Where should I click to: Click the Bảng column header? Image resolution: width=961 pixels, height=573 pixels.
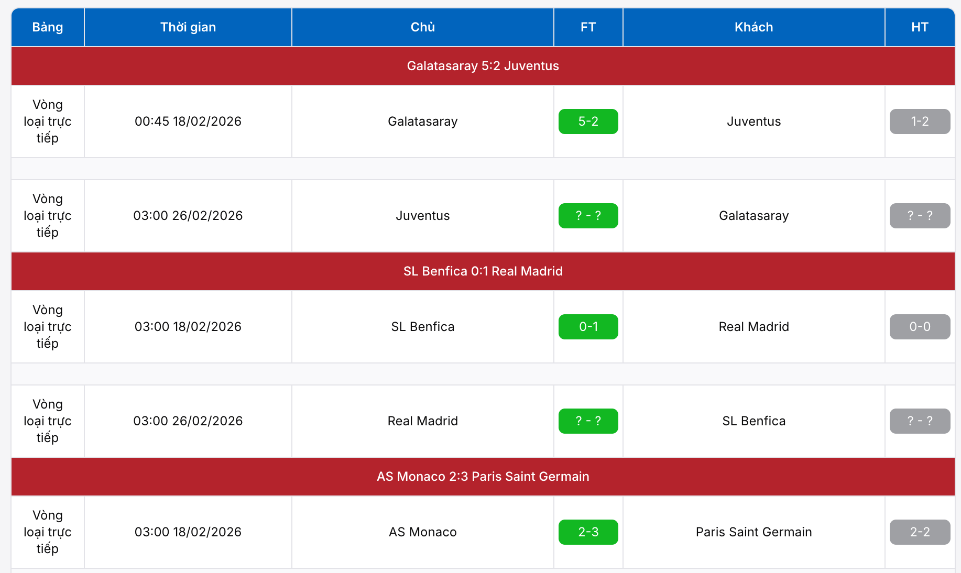pos(48,27)
